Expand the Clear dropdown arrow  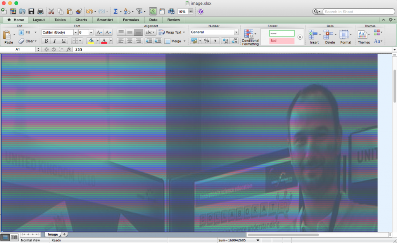pos(35,41)
